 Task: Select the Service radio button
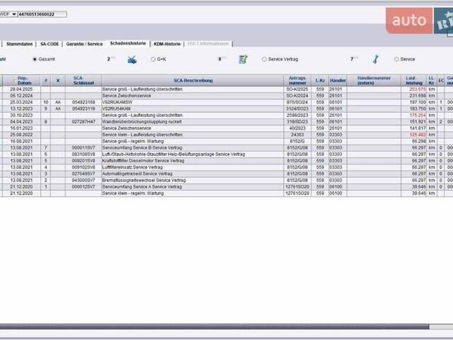click(x=396, y=59)
